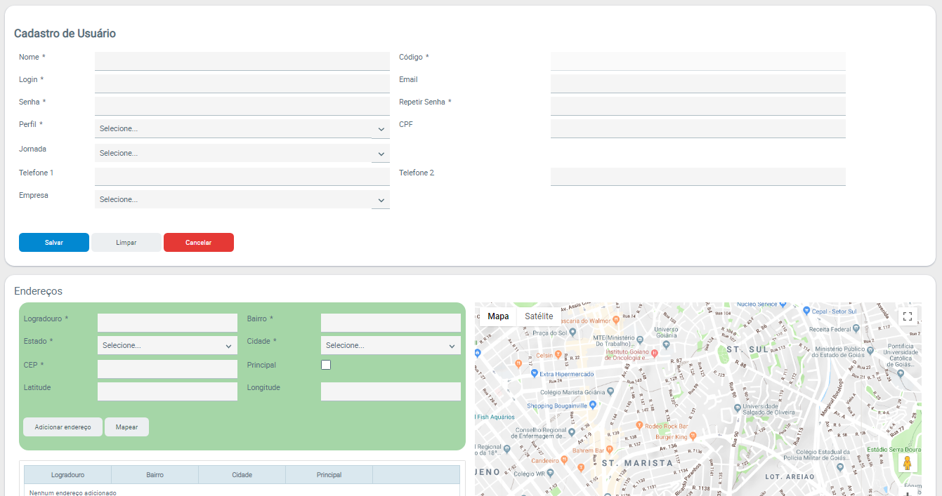
Task: Click the Universidade Salgado de Oliveira marker
Action: pyautogui.click(x=737, y=406)
